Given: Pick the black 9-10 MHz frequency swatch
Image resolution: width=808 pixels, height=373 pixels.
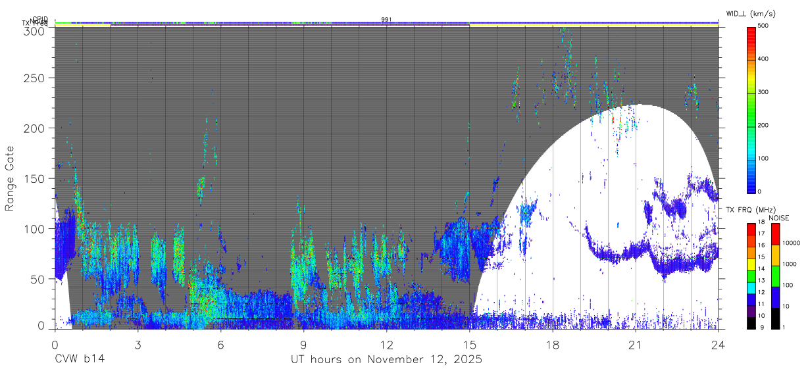Looking at the screenshot, I should pyautogui.click(x=751, y=323).
